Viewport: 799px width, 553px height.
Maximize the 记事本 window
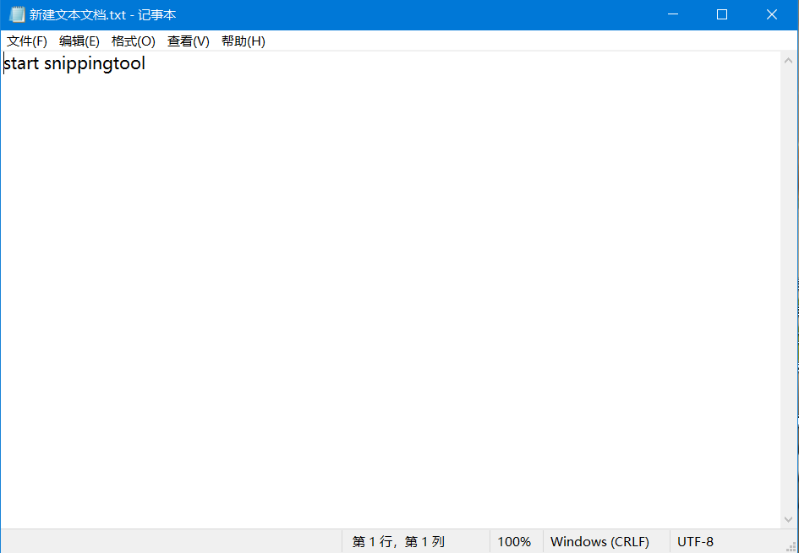pos(722,14)
